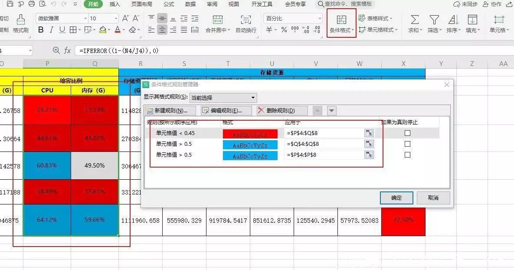This screenshot has width=514, height=270.
Task: Click the Thousands separator 000 icon
Action: tap(295, 30)
